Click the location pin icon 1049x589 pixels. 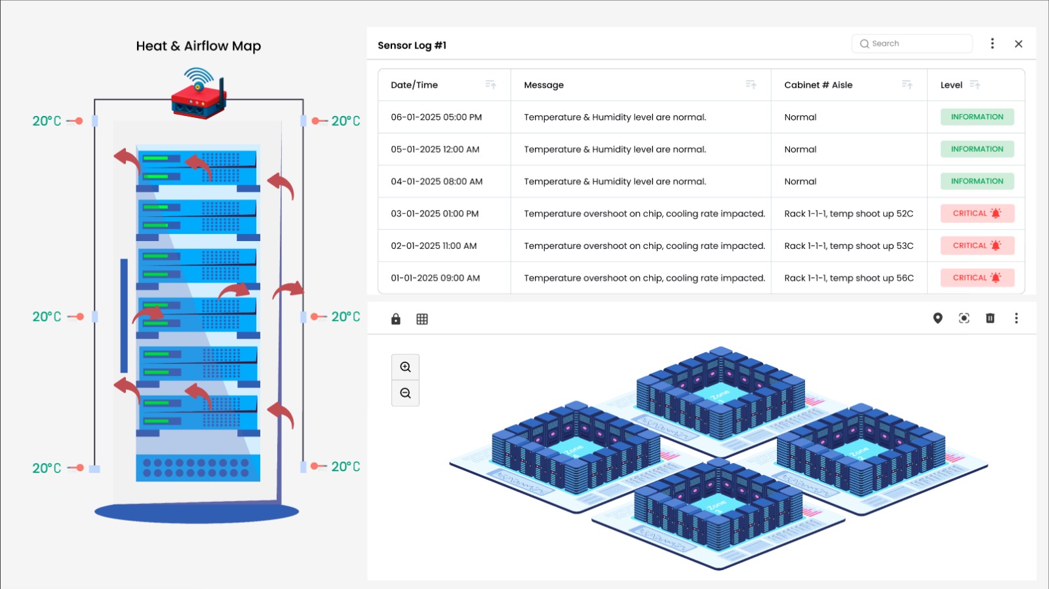(x=938, y=318)
